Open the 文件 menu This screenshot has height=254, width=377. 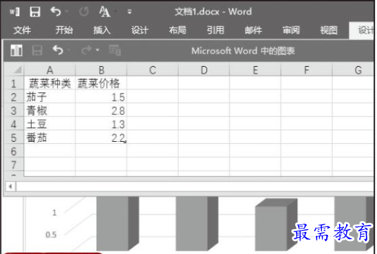(23, 30)
